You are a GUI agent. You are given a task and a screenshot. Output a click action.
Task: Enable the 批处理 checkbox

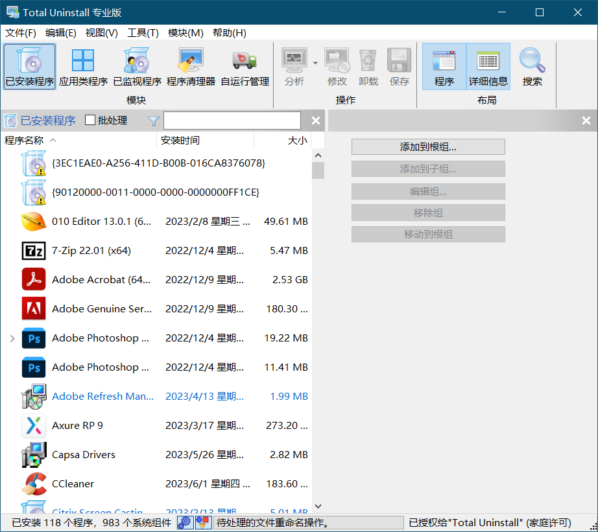[x=90, y=120]
